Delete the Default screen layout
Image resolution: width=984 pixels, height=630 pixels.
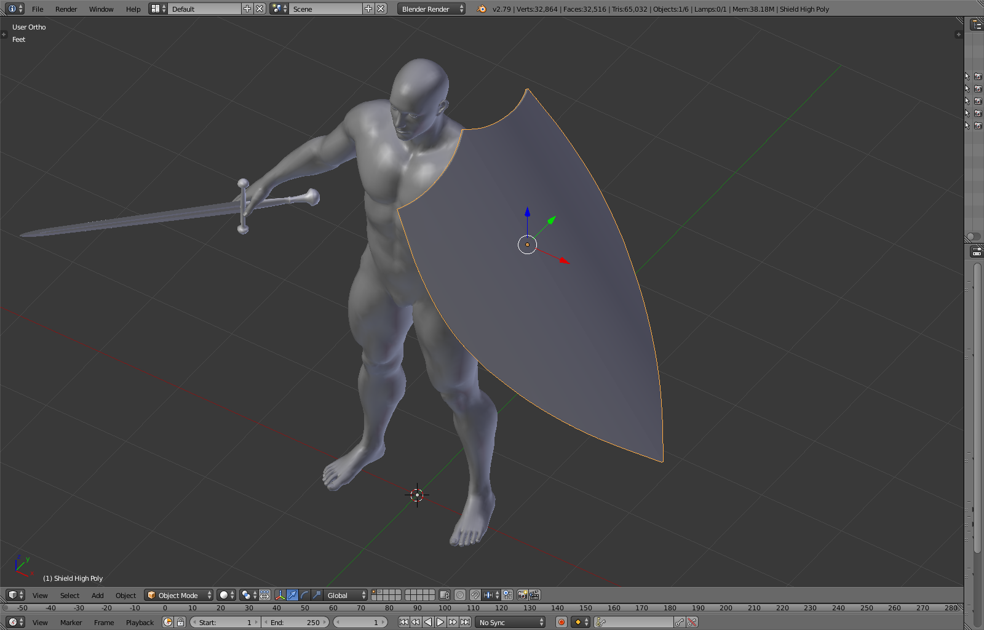[x=260, y=9]
